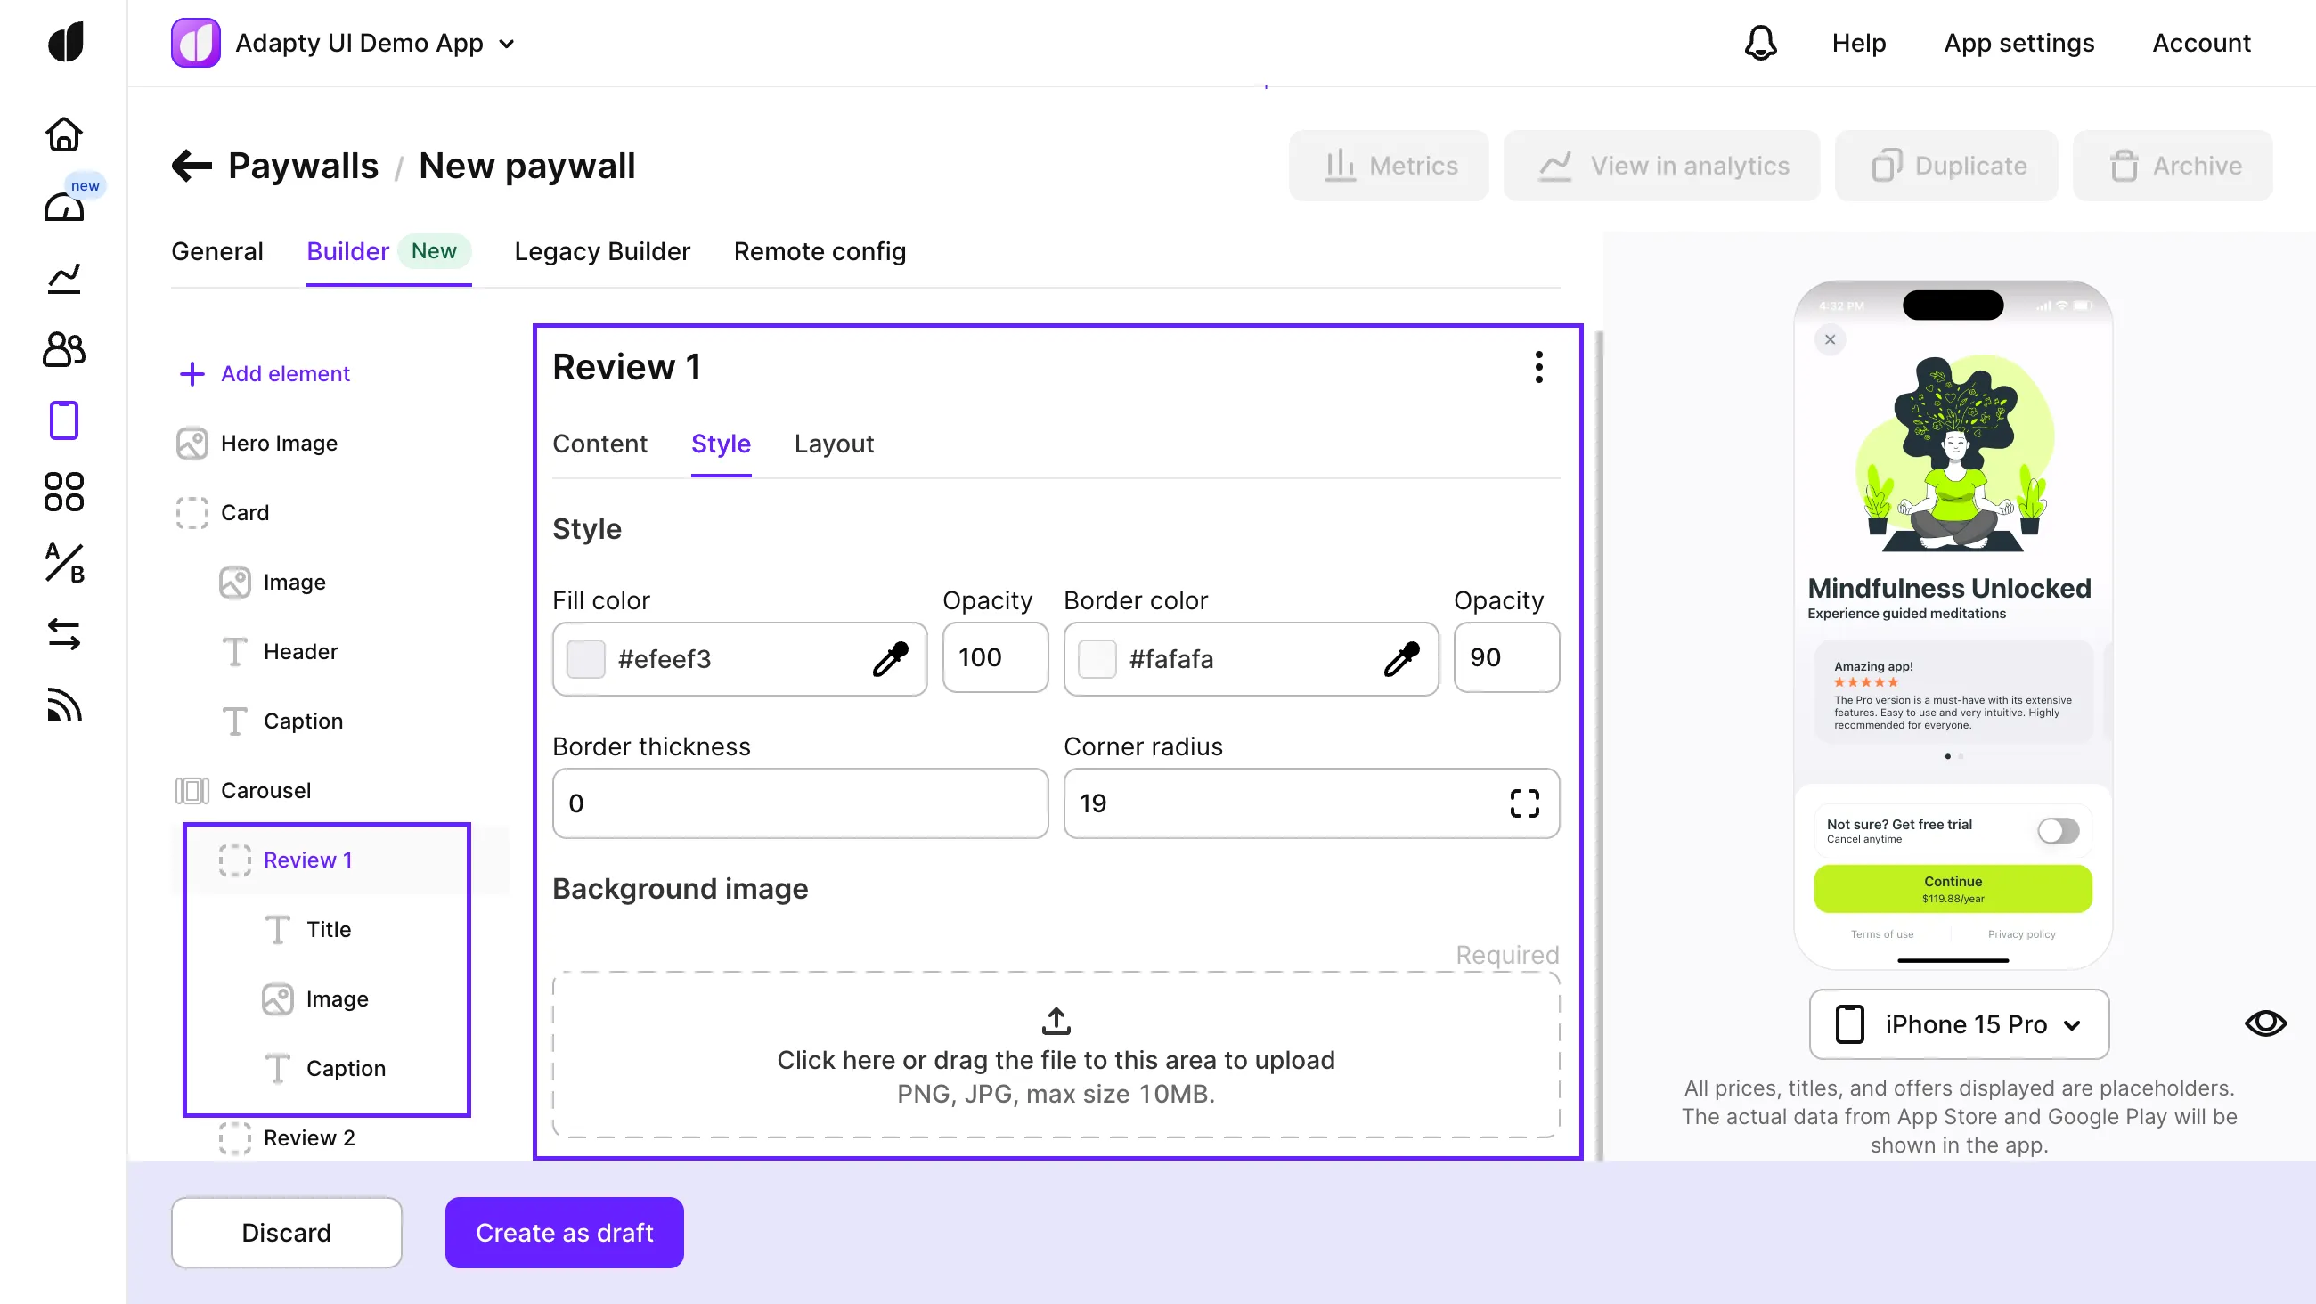
Task: Click the individual corner radius icon
Action: 1524,803
